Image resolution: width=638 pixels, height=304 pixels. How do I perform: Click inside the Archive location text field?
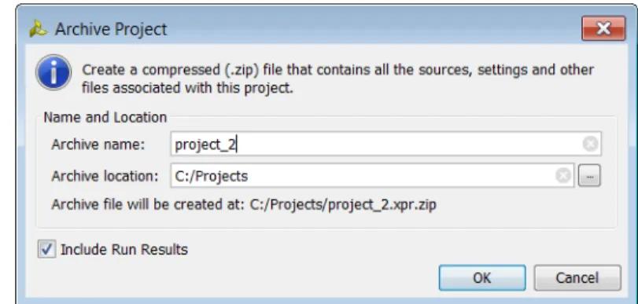point(372,176)
